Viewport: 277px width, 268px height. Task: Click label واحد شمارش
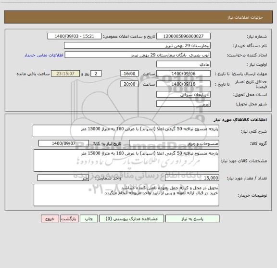tap(108, 178)
